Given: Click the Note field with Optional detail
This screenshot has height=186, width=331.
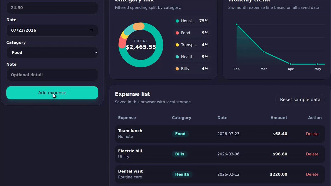Looking at the screenshot, I should (x=52, y=75).
